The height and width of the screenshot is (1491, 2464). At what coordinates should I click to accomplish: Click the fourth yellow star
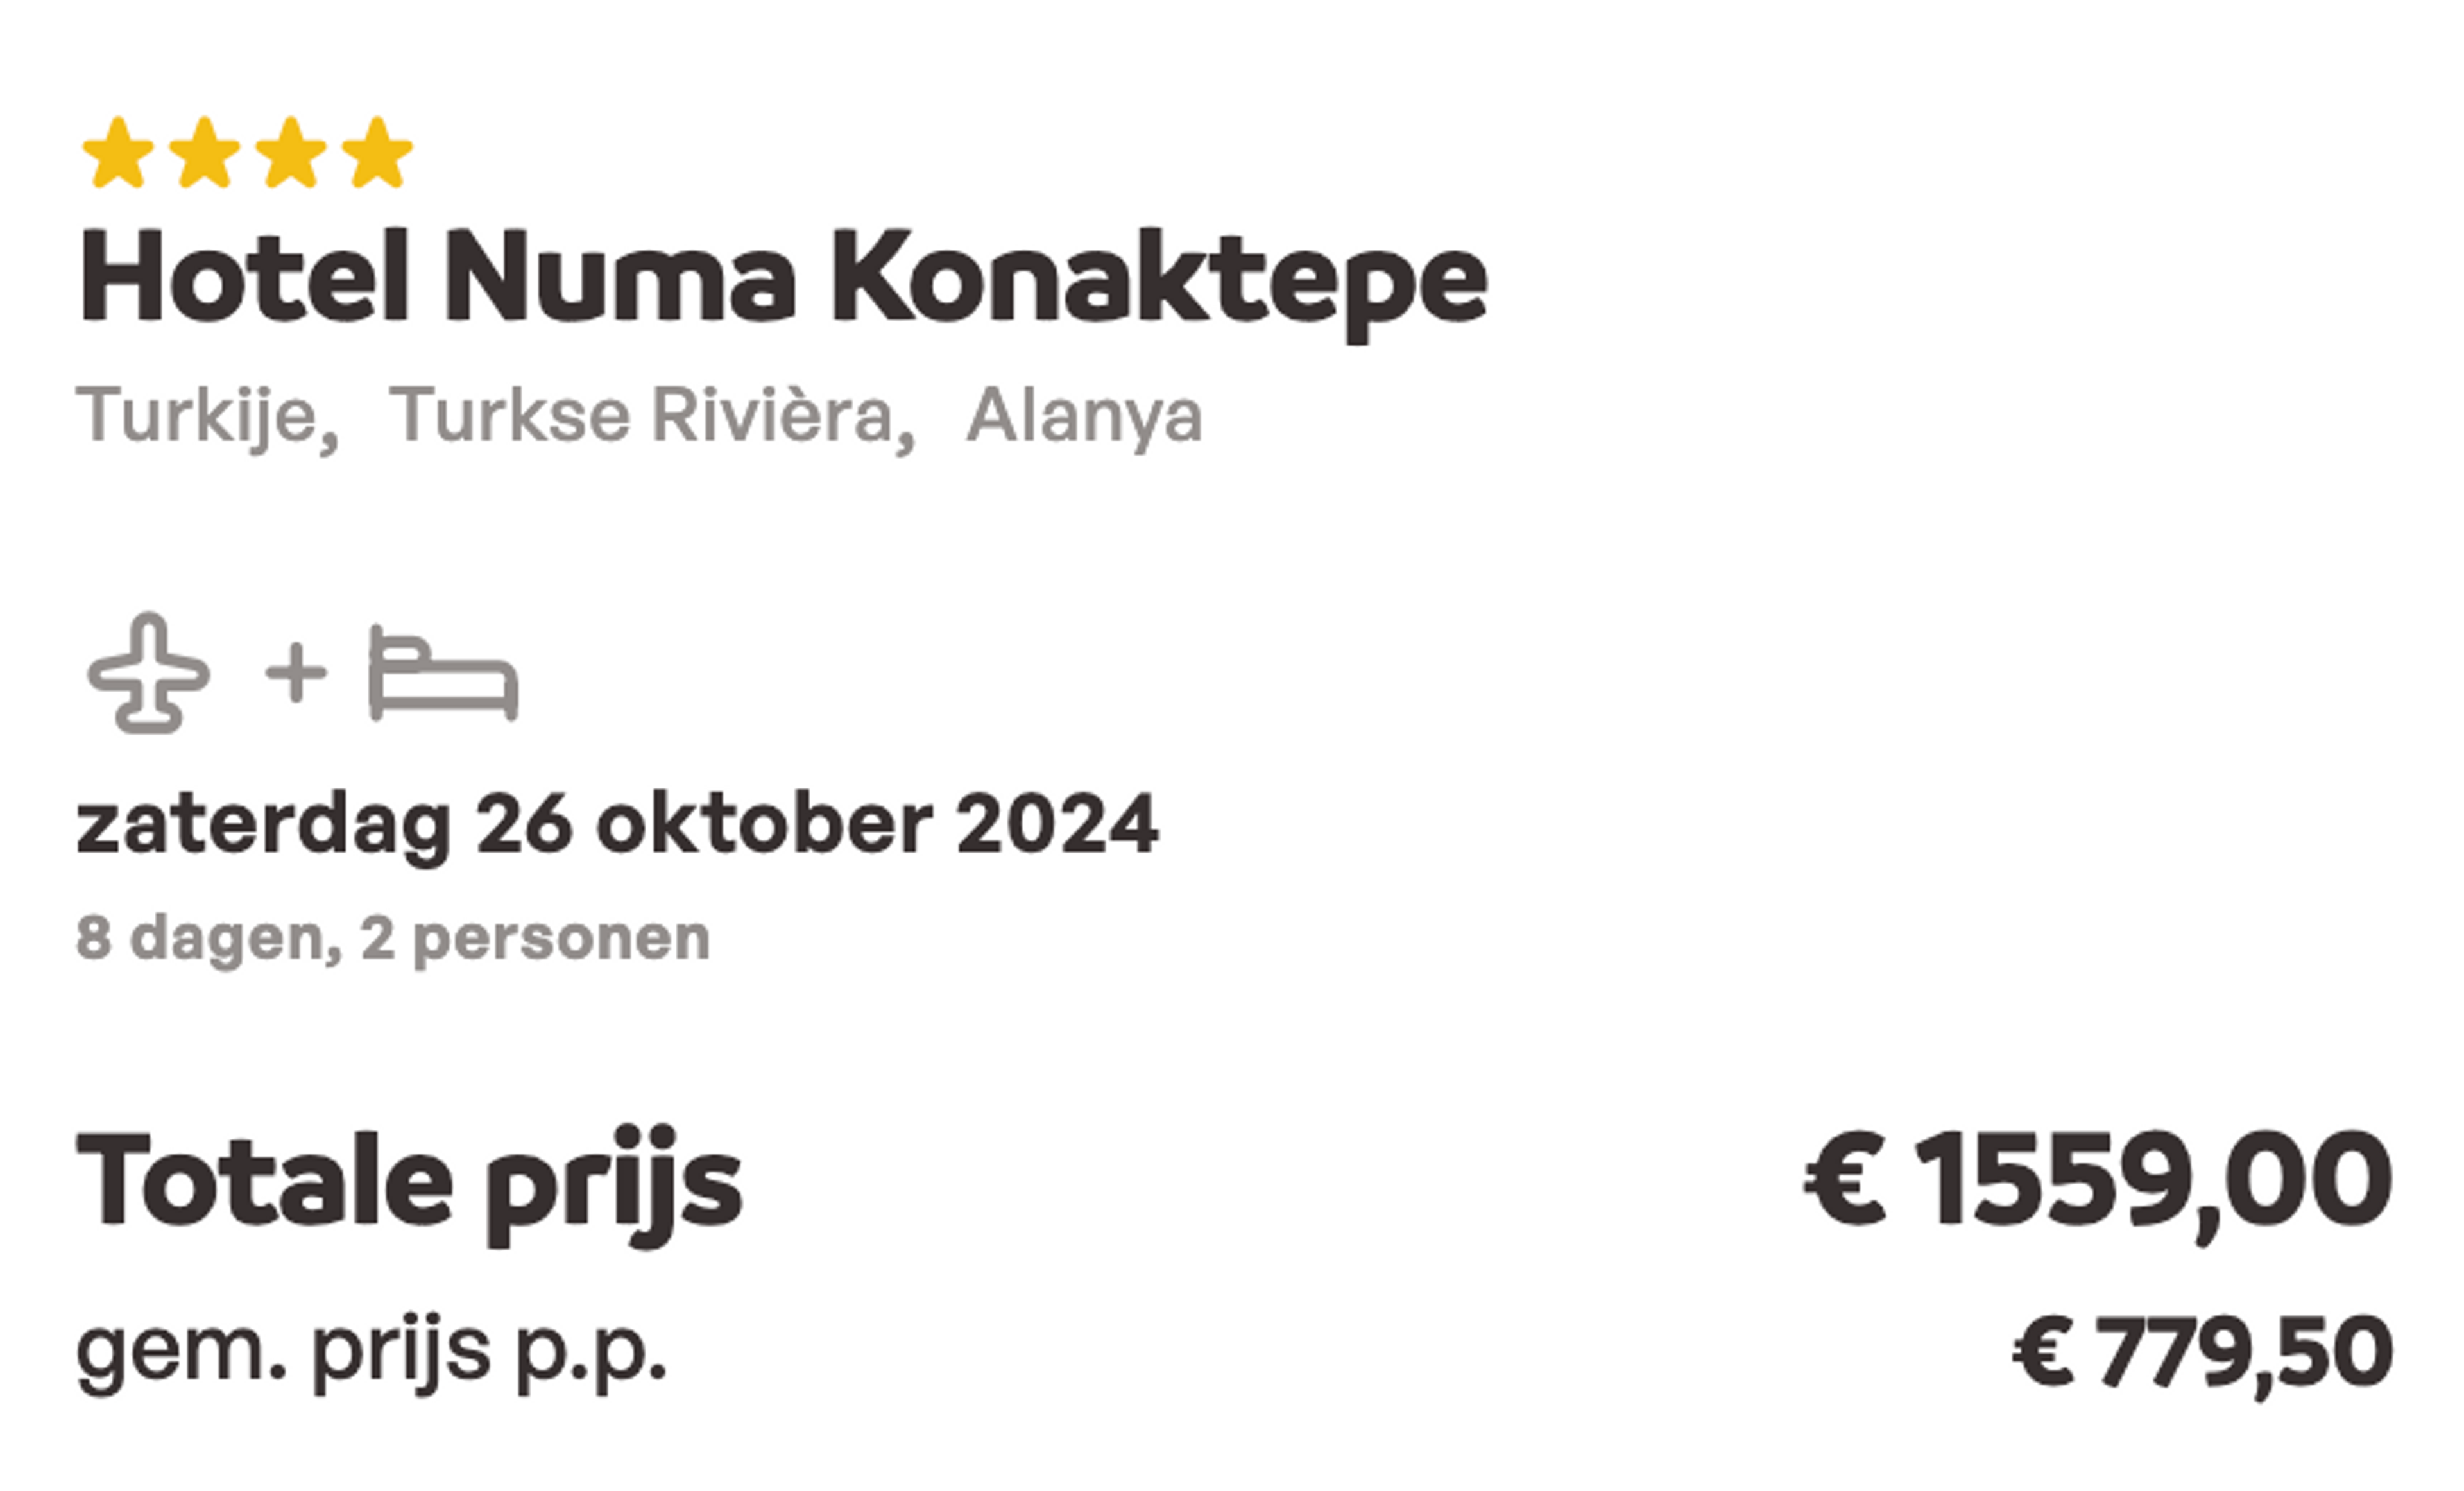pyautogui.click(x=377, y=152)
